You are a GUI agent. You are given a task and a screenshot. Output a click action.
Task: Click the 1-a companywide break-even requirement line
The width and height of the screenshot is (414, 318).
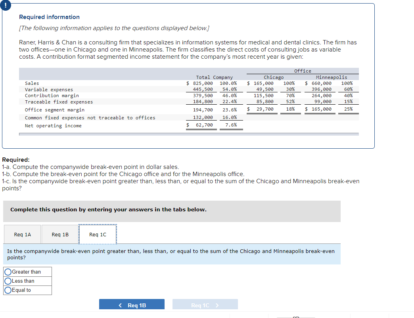tap(90, 167)
